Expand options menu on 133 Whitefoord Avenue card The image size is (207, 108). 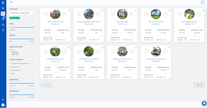tap(102, 48)
